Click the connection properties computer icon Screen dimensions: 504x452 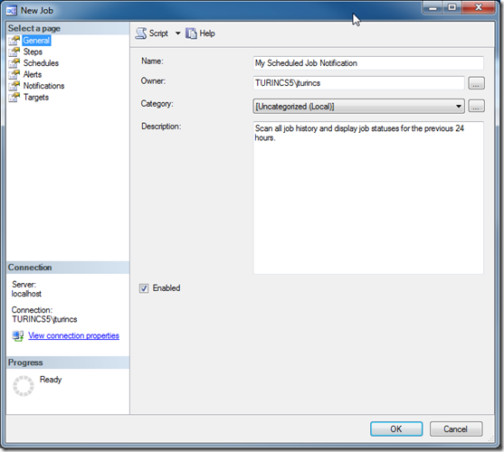pos(18,335)
